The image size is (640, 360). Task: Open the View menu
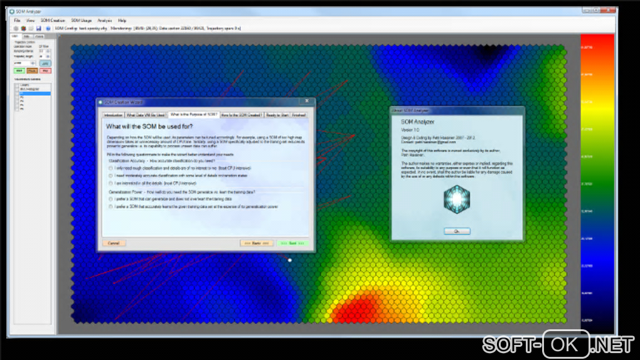30,21
